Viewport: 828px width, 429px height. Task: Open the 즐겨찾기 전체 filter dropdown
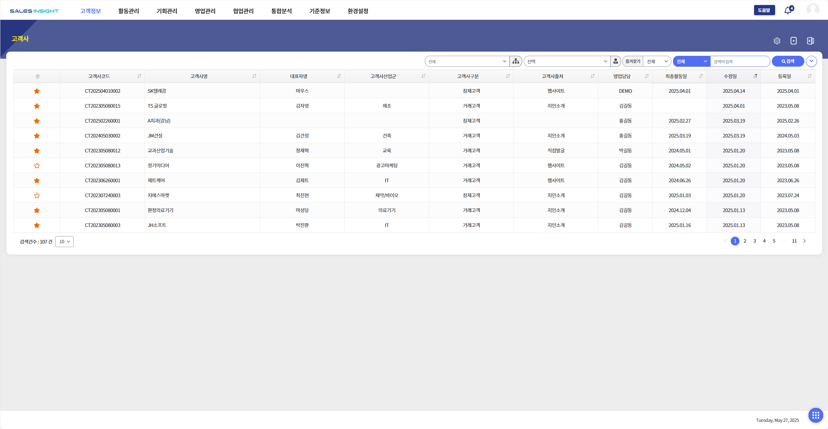657,61
